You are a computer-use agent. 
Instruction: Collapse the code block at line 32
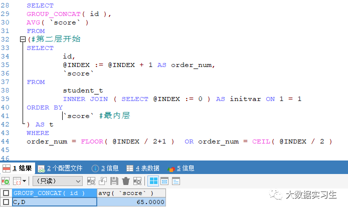pos(23,39)
